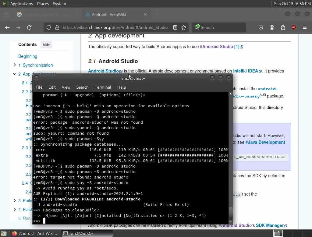This screenshot has height=237, width=312.
Task: Click terminal scrollbar up arrow
Action: tap(231, 94)
